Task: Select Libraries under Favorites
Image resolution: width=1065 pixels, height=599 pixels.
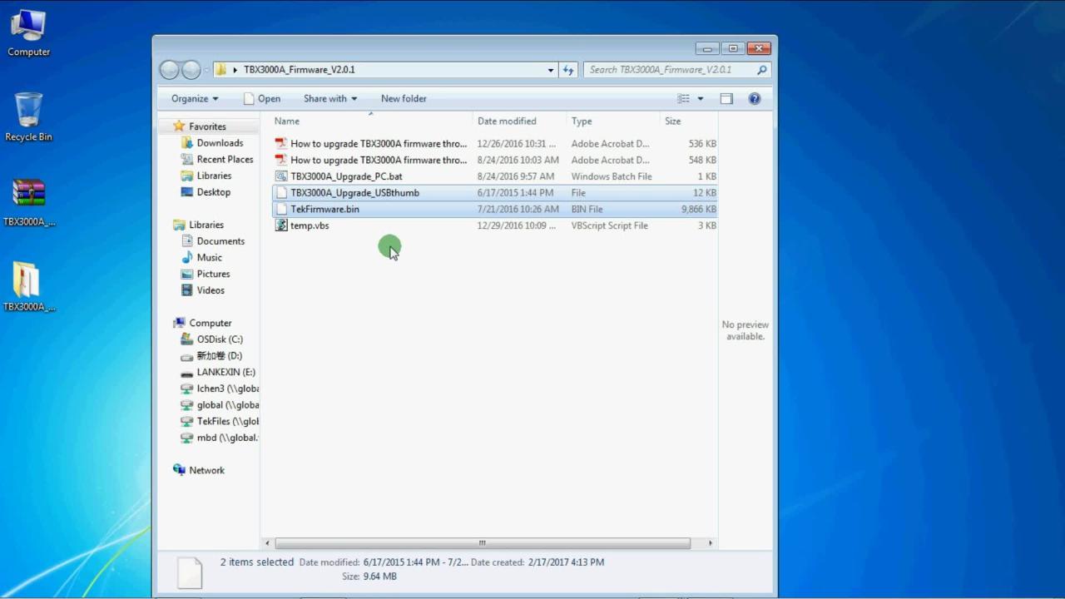Action: pos(214,176)
